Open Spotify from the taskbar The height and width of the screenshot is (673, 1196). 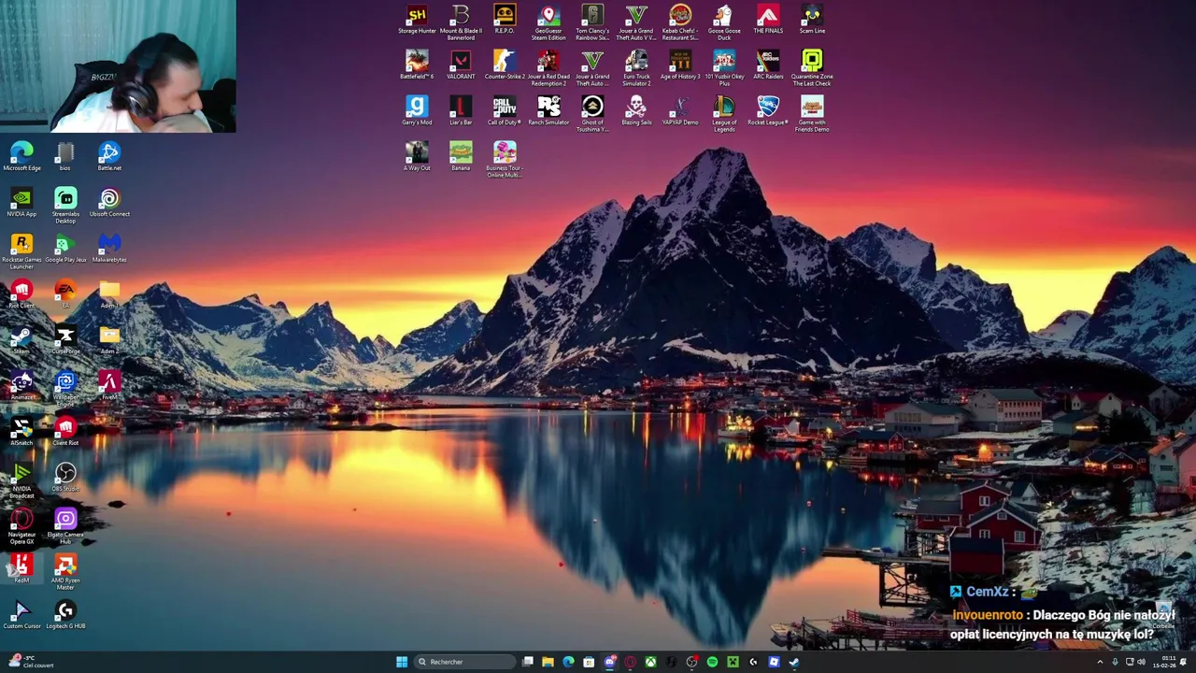[x=712, y=662]
